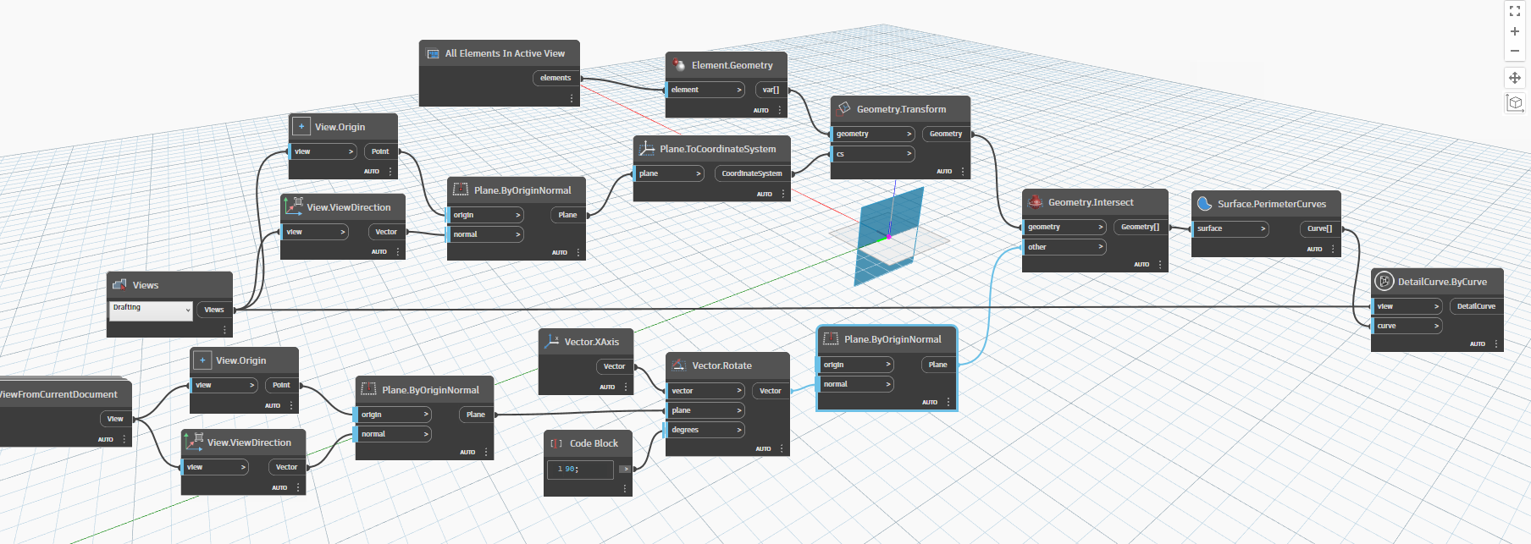Click the CoordinateSystem output port
The height and width of the screenshot is (544, 1531).
click(x=752, y=173)
